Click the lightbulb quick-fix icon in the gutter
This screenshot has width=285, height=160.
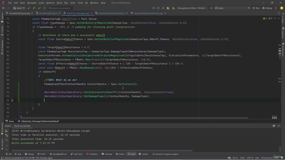[x=12, y=100]
